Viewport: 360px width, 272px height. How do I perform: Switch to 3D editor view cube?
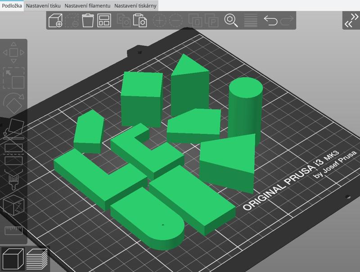13,259
